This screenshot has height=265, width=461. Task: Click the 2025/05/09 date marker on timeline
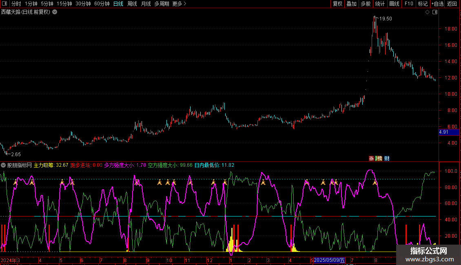tap(330, 260)
